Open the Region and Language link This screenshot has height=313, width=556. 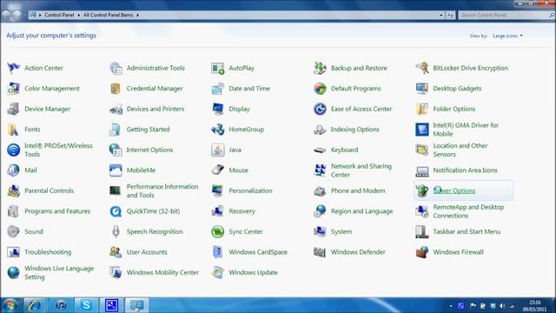point(361,211)
